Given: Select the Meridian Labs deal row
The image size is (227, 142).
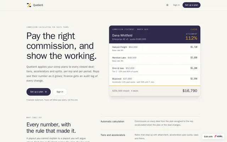Looking at the screenshot, I should [x=155, y=59].
